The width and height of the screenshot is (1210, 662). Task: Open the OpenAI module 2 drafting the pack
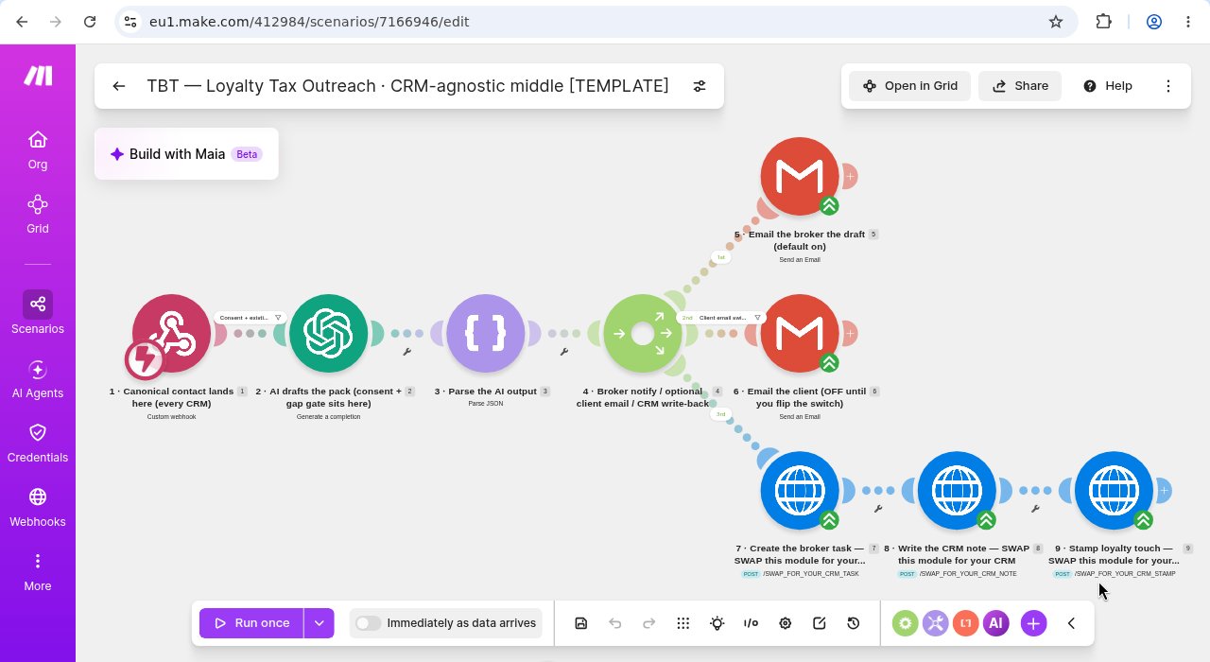pos(328,333)
